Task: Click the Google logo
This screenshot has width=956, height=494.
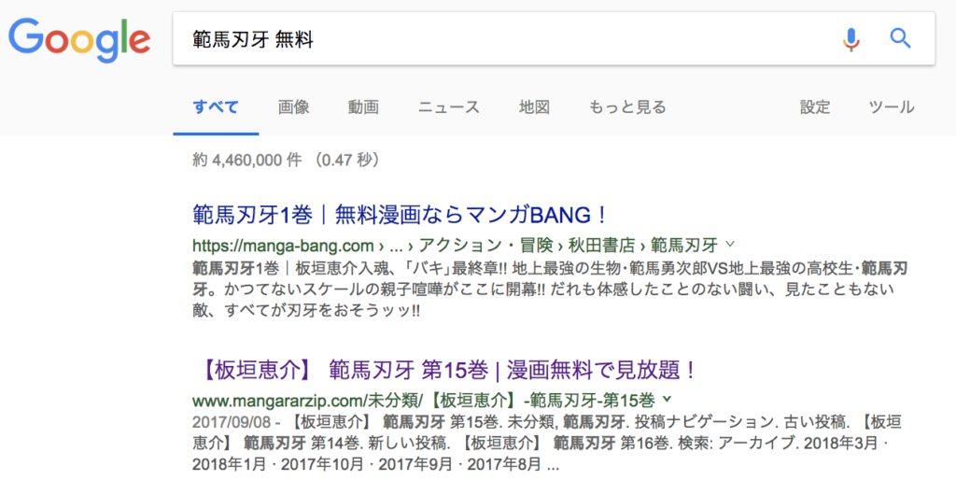Action: [79, 39]
